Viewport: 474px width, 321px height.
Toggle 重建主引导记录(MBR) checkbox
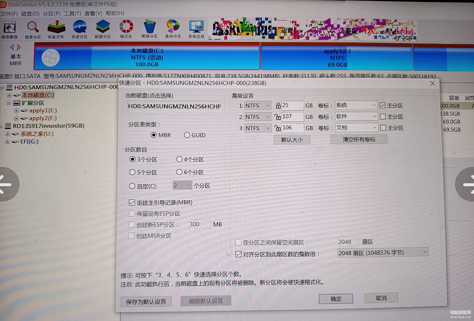point(132,202)
